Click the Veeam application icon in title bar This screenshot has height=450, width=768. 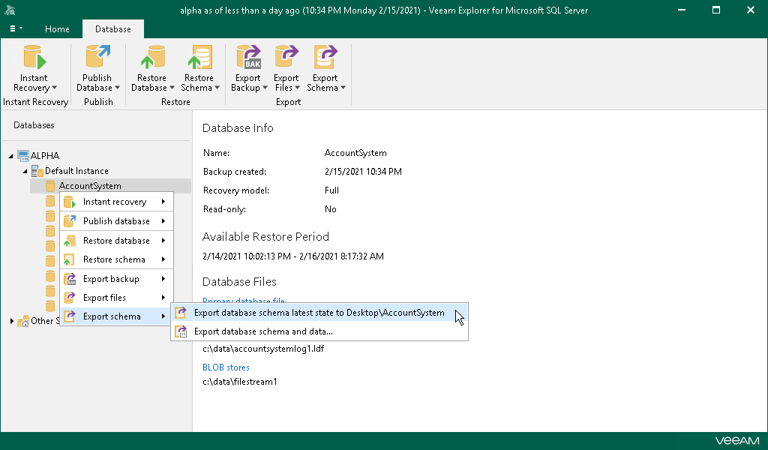[10, 10]
